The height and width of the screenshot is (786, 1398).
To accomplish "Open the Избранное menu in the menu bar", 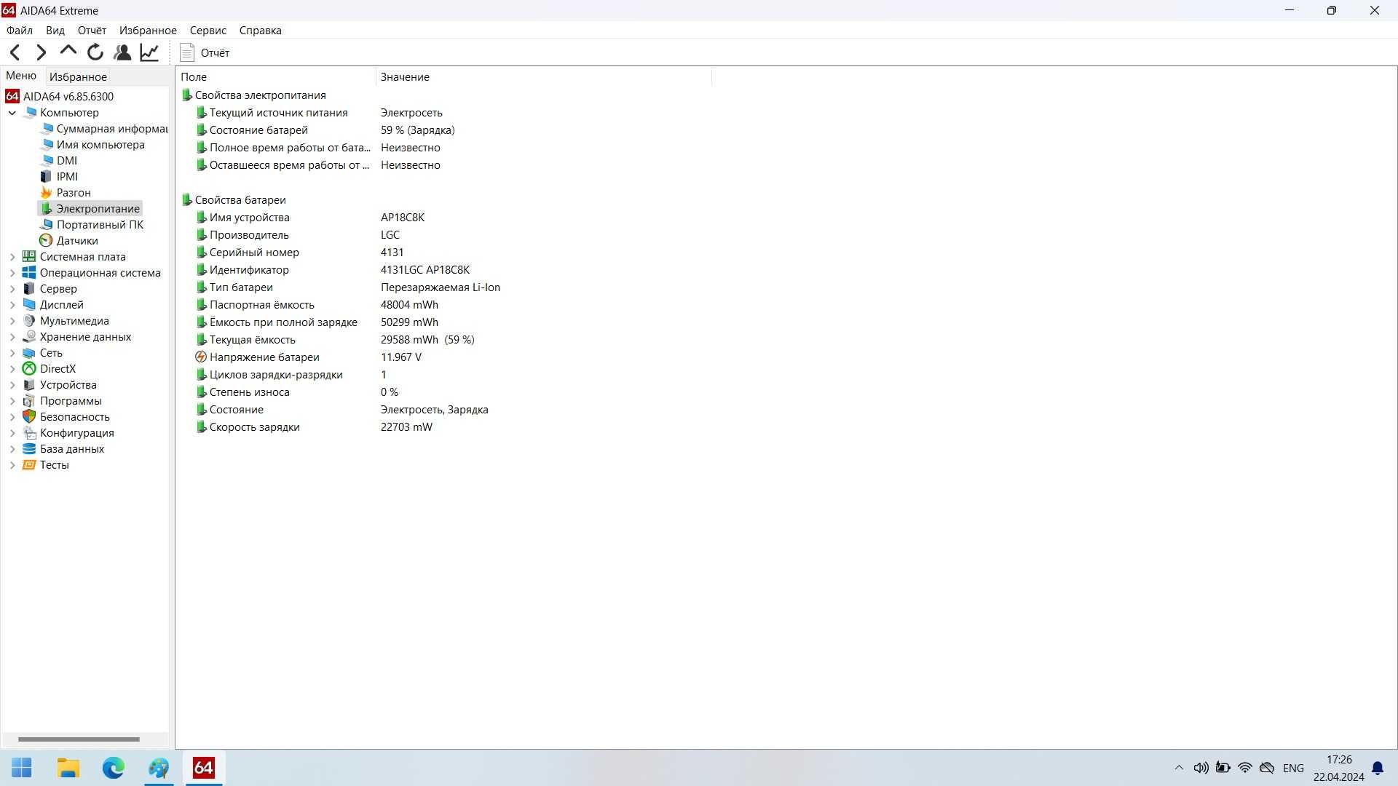I will coord(148,31).
